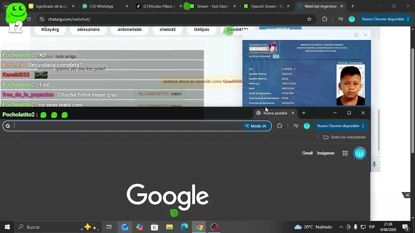Open the Gmail link
Screen dimensions: 415x233
point(307,153)
